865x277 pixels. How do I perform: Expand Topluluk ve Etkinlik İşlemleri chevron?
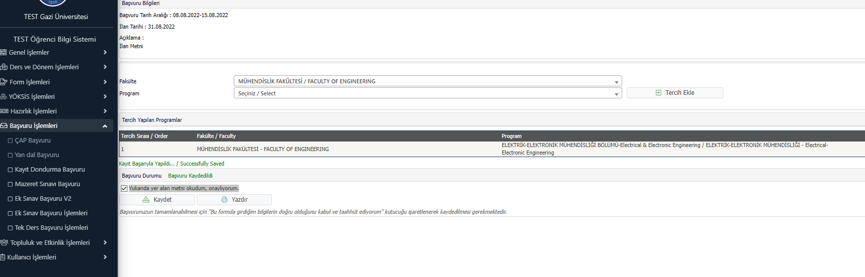coord(105,242)
